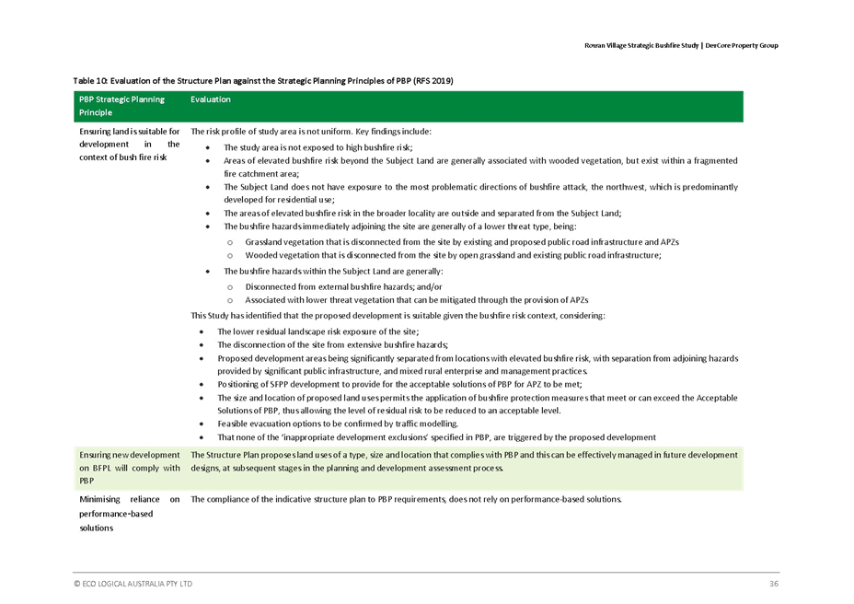Click 'Ensuring land is suitable for development' cell
854x604 pixels.
(x=130, y=144)
